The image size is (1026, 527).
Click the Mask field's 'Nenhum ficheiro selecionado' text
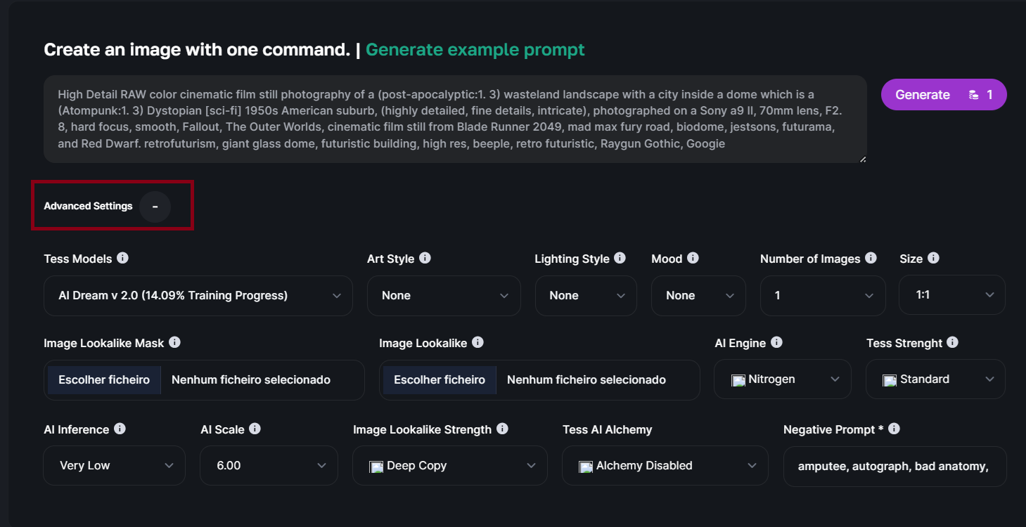tap(251, 380)
